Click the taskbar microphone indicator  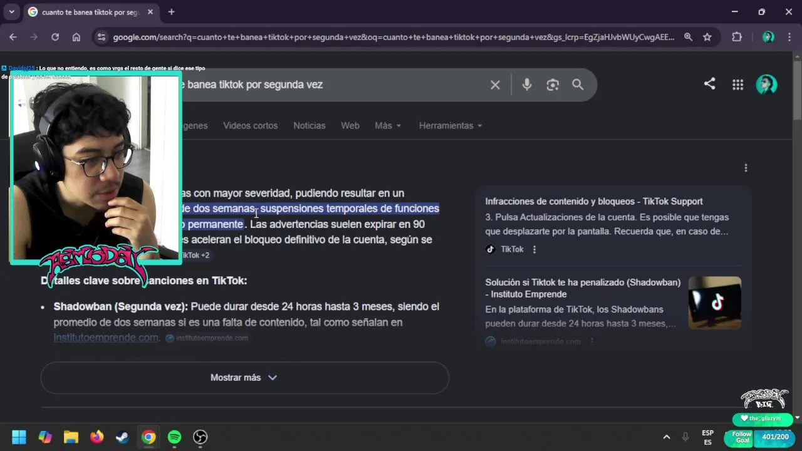pyautogui.click(x=685, y=437)
